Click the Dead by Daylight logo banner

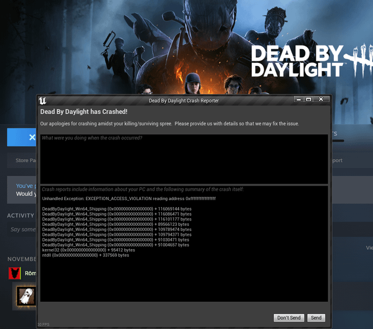311,61
